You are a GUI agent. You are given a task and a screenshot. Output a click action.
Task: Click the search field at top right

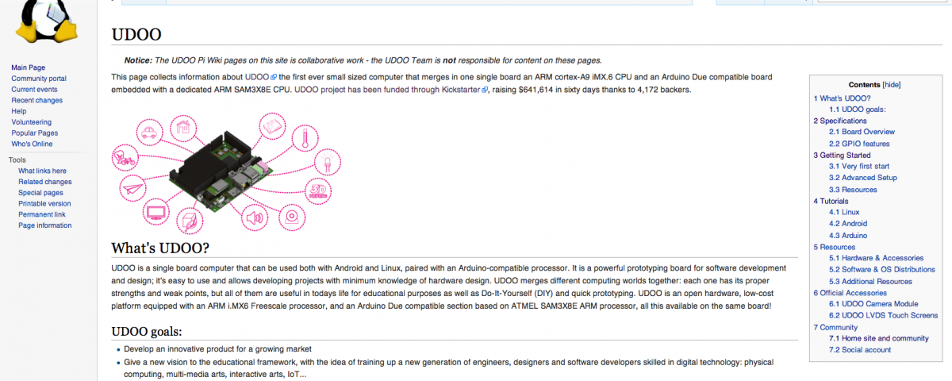(x=881, y=1)
